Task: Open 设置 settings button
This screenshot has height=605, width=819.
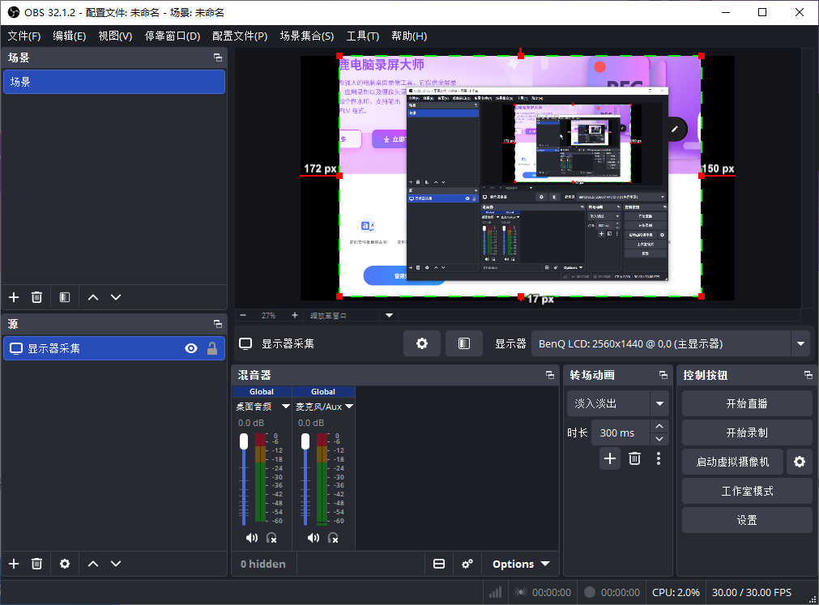Action: tap(747, 521)
